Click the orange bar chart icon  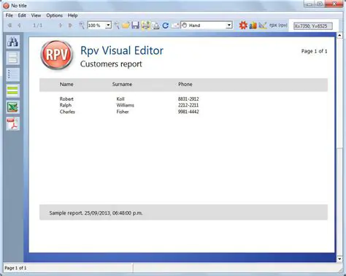(x=253, y=26)
